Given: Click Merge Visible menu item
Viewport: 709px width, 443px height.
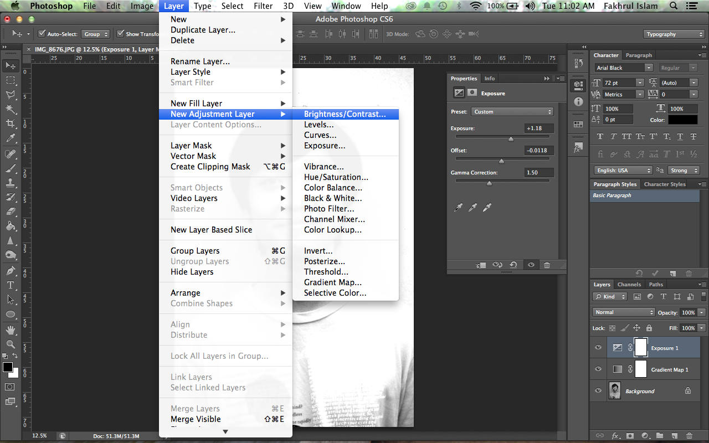Looking at the screenshot, I should coord(225,419).
